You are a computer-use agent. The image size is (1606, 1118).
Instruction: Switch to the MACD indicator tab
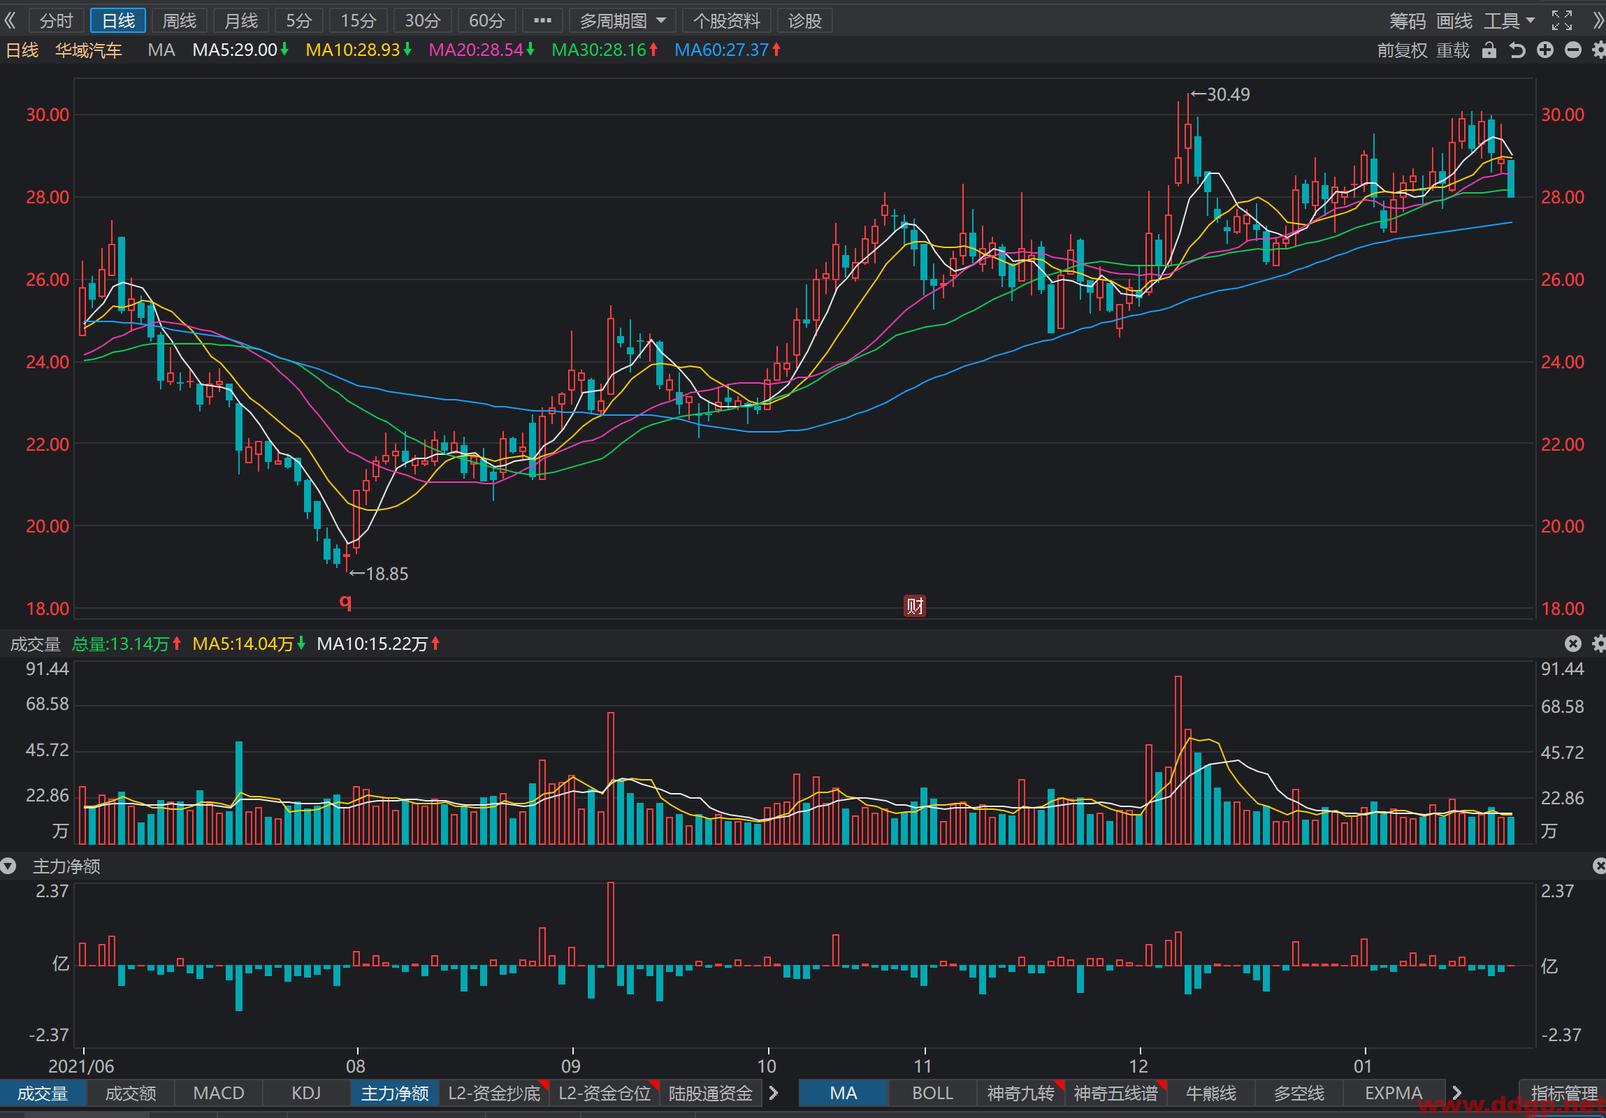click(218, 1093)
